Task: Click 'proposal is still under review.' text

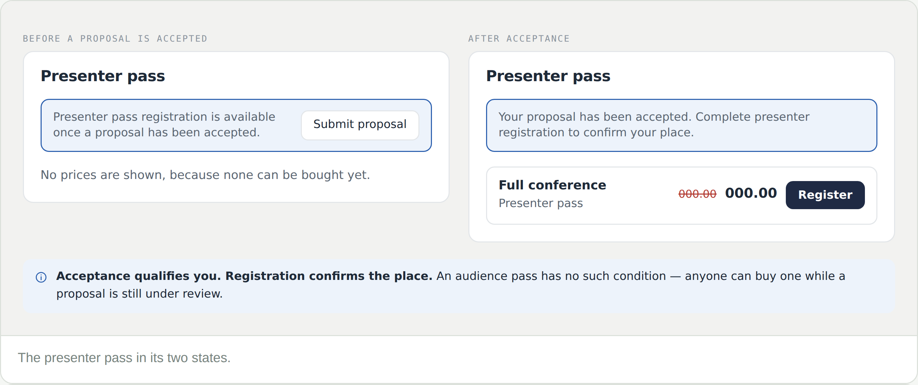Action: 139,294
